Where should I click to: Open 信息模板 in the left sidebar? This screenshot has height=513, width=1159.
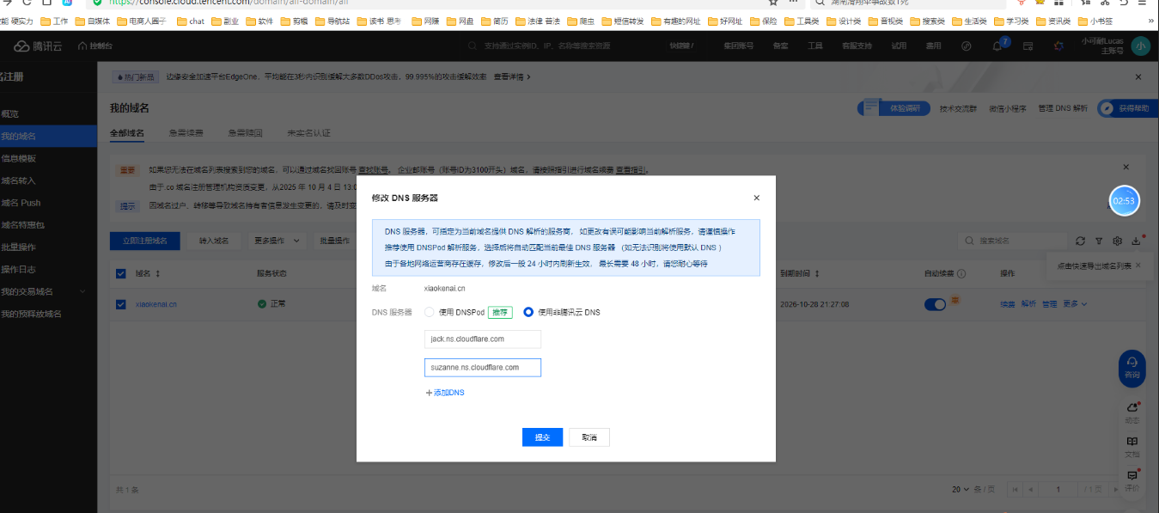coord(19,158)
